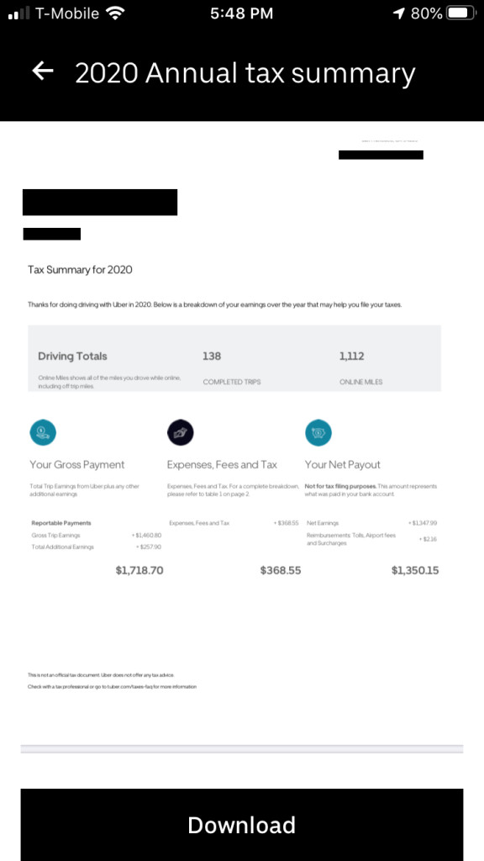
Task: Tap the Net Payout piggy bank icon
Action: [x=318, y=433]
